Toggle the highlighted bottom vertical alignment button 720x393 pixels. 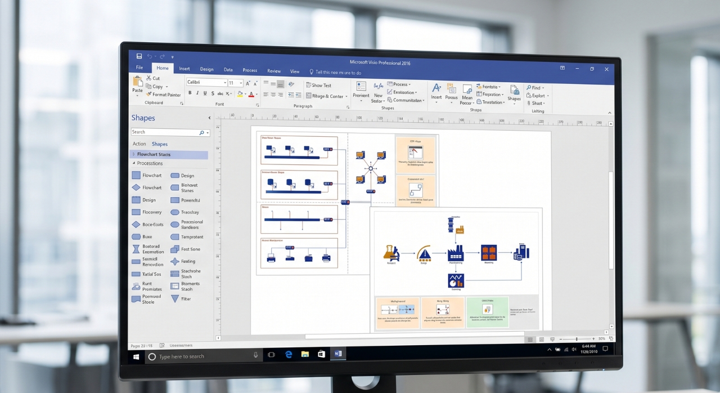[x=280, y=84]
